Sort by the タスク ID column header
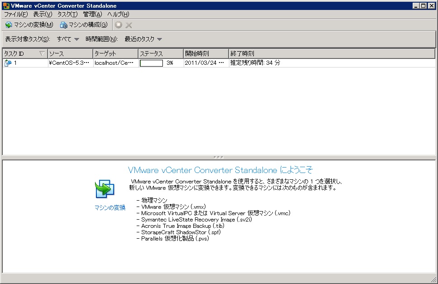 (25, 53)
